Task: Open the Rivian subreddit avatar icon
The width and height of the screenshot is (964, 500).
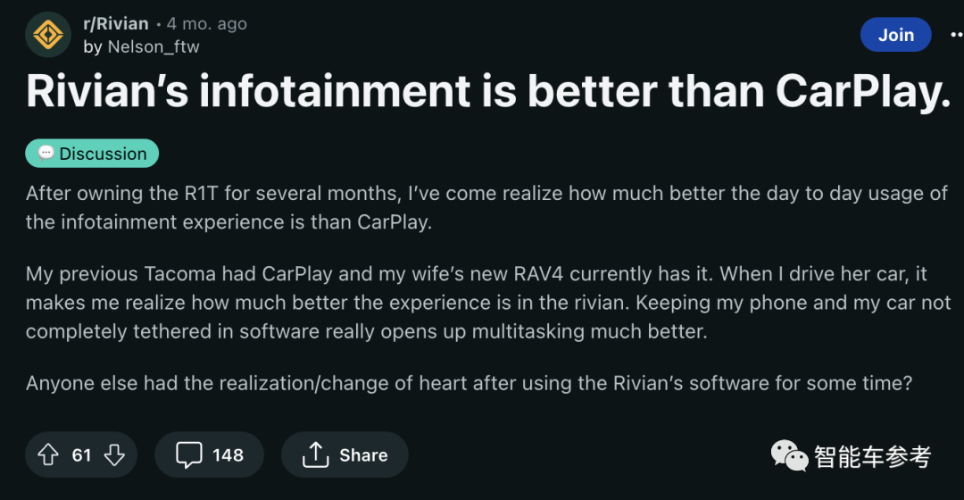Action: pyautogui.click(x=48, y=35)
